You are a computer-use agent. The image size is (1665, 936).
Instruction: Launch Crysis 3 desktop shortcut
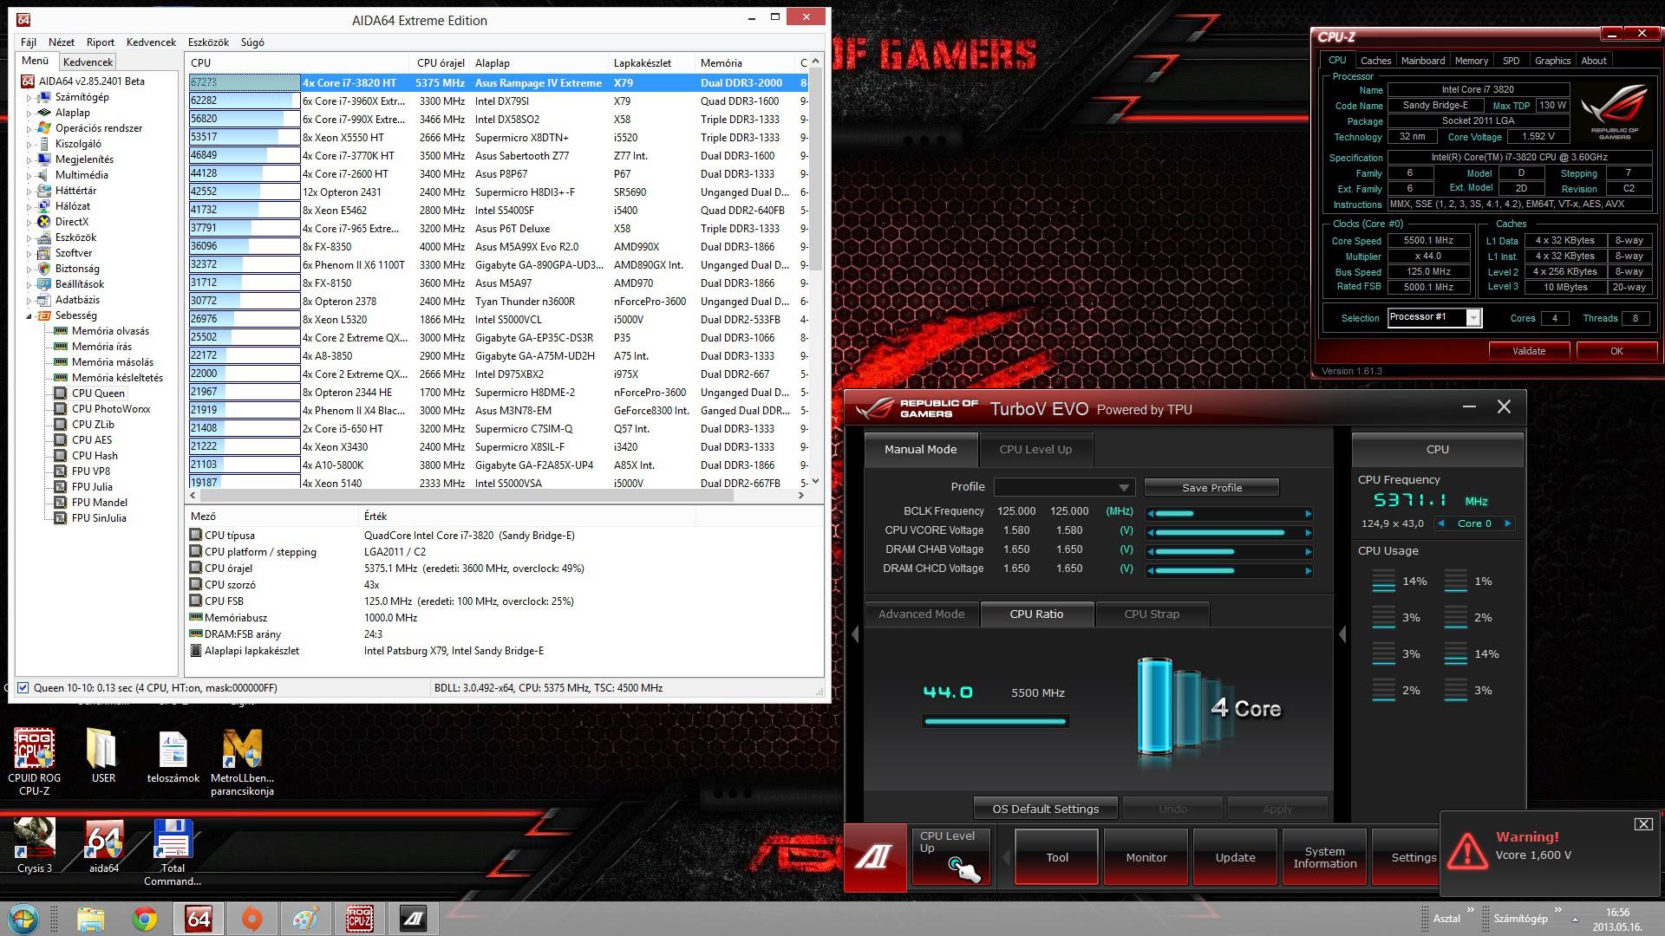coord(35,845)
